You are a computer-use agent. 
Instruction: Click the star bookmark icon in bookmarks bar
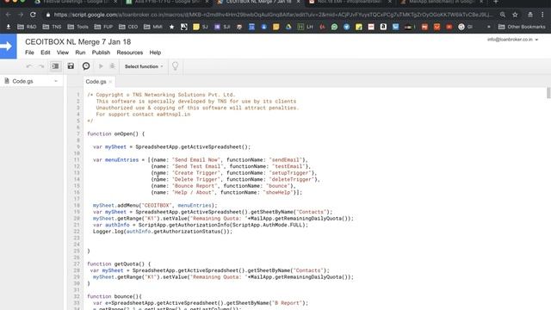pyautogui.click(x=171, y=27)
